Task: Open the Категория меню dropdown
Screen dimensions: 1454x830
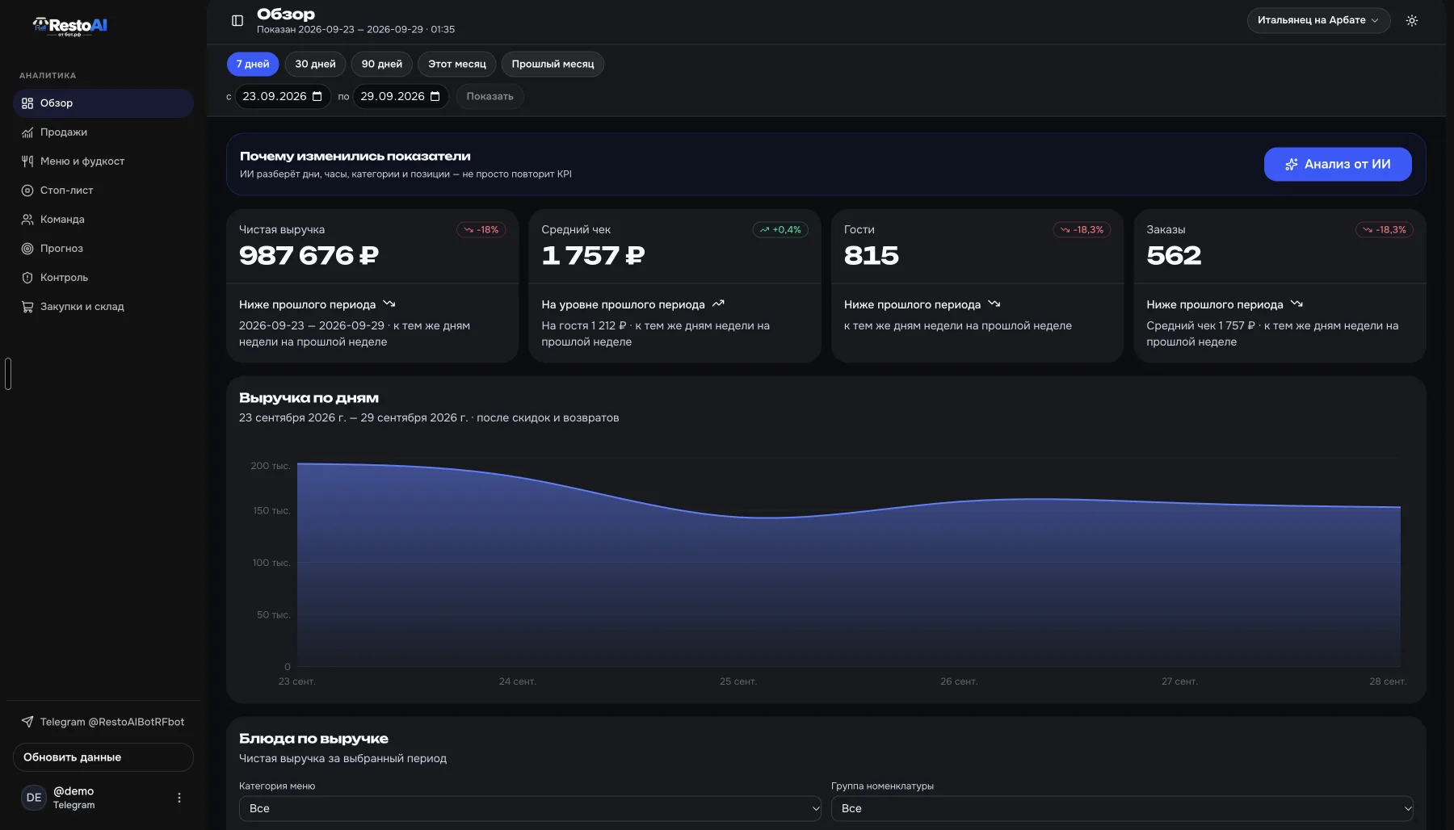Action: click(530, 808)
